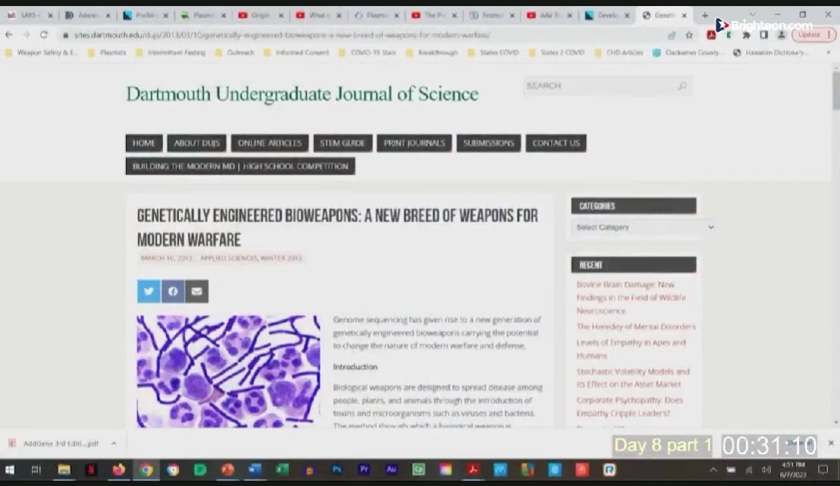Open the Adobe Acrobat extension
Image resolution: width=840 pixels, height=486 pixels.
[711, 35]
